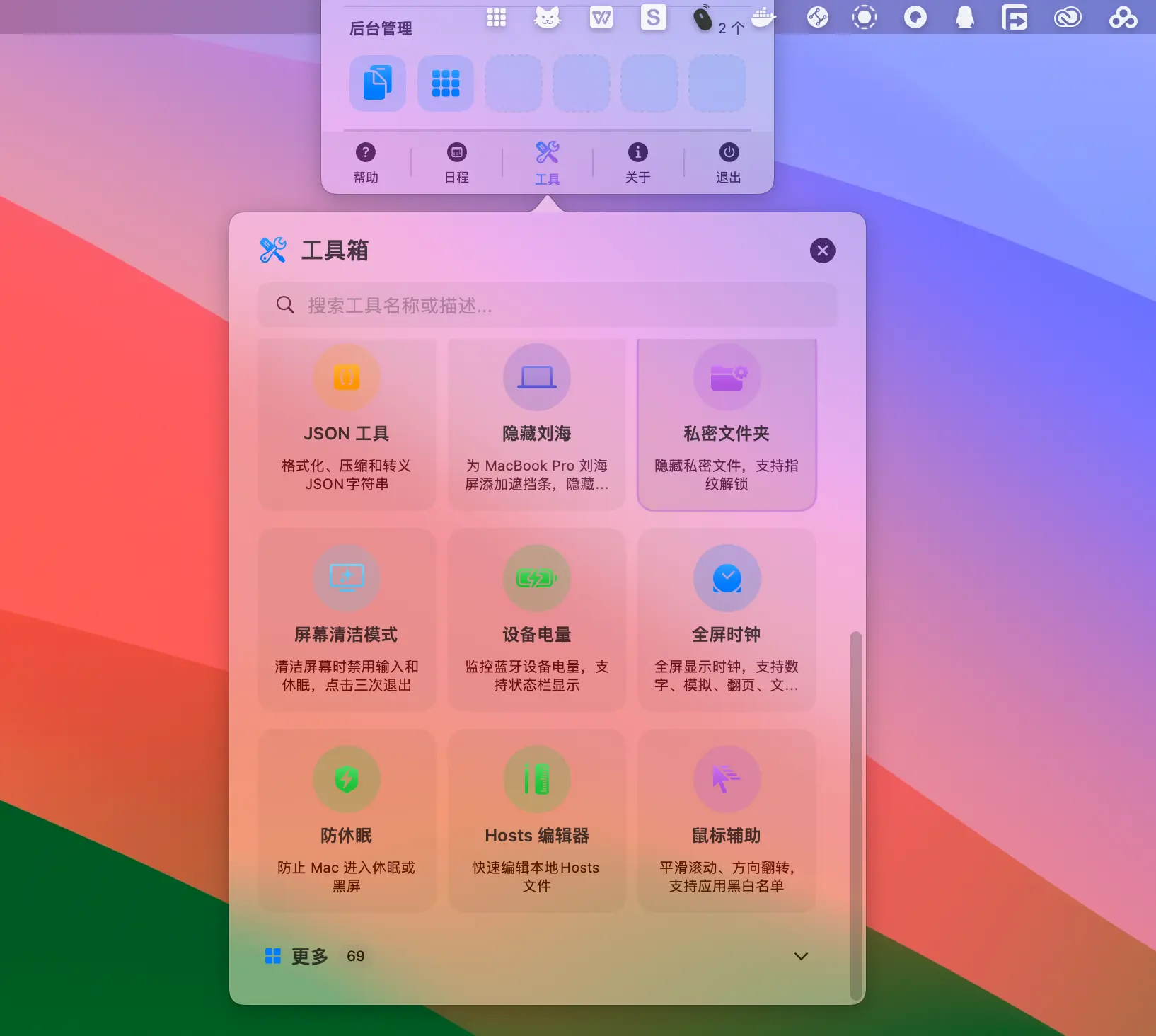This screenshot has height=1036, width=1156.
Task: Click the WPS W icon in menu bar
Action: click(x=601, y=18)
